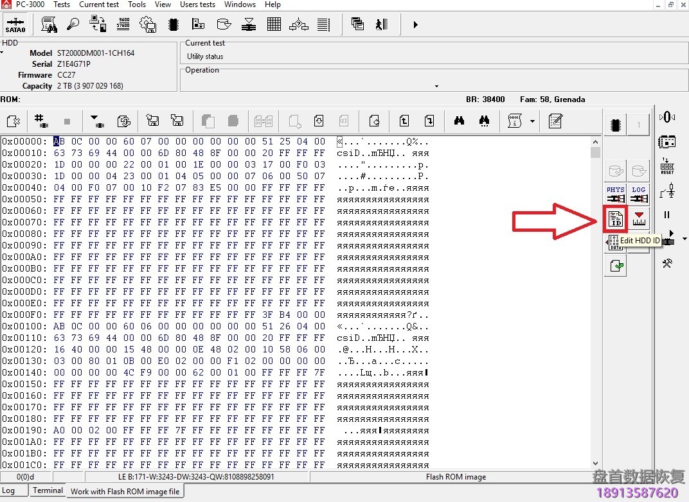Open dropdown arrow beside the scroll info icon
This screenshot has height=502, width=689.
[532, 121]
